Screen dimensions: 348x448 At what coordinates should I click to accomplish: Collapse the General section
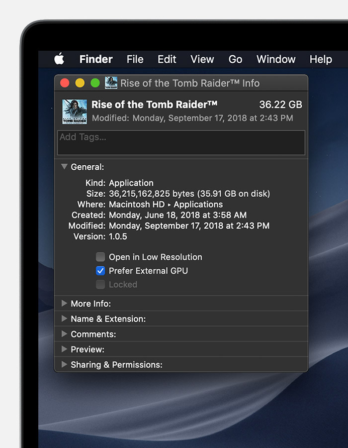(65, 167)
